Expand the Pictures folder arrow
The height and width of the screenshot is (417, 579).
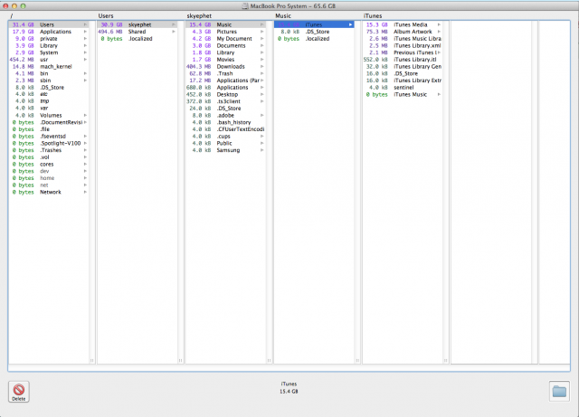[x=262, y=32]
